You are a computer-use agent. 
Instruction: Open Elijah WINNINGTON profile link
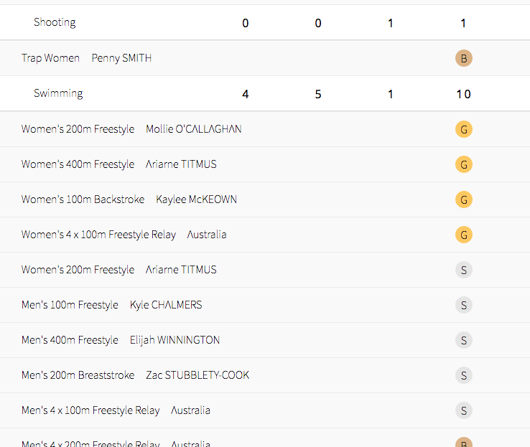(x=175, y=340)
